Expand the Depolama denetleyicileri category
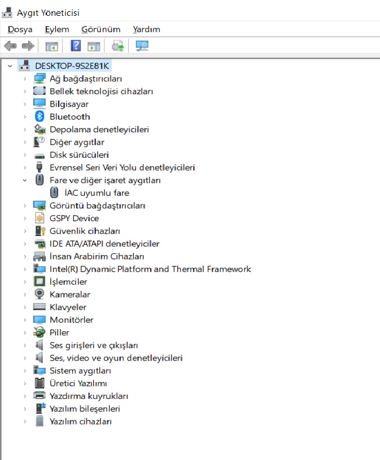 (25, 129)
